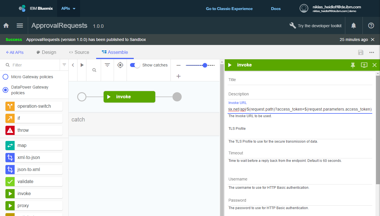
Task: Open the help question mark icon
Action: pos(371,25)
